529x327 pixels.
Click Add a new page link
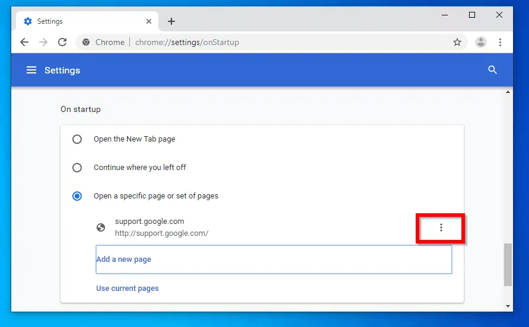pos(124,259)
